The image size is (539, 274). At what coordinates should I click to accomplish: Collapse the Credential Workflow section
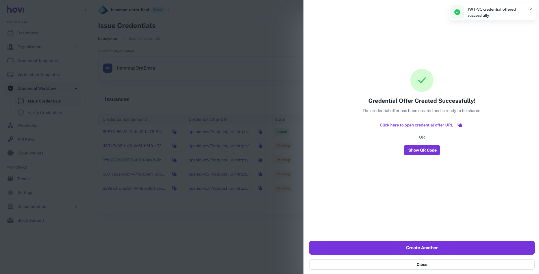point(76,88)
